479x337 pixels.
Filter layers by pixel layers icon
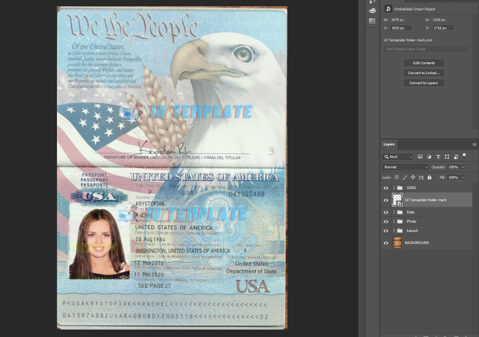pos(420,157)
